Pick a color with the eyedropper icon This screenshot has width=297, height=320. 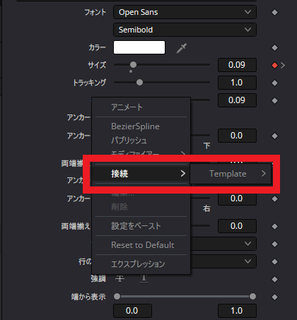182,48
